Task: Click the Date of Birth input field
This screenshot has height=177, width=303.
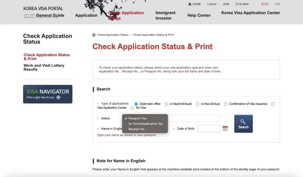Action: coord(209,128)
